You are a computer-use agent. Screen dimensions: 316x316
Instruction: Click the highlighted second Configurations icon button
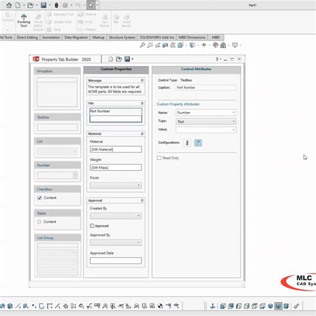click(198, 143)
